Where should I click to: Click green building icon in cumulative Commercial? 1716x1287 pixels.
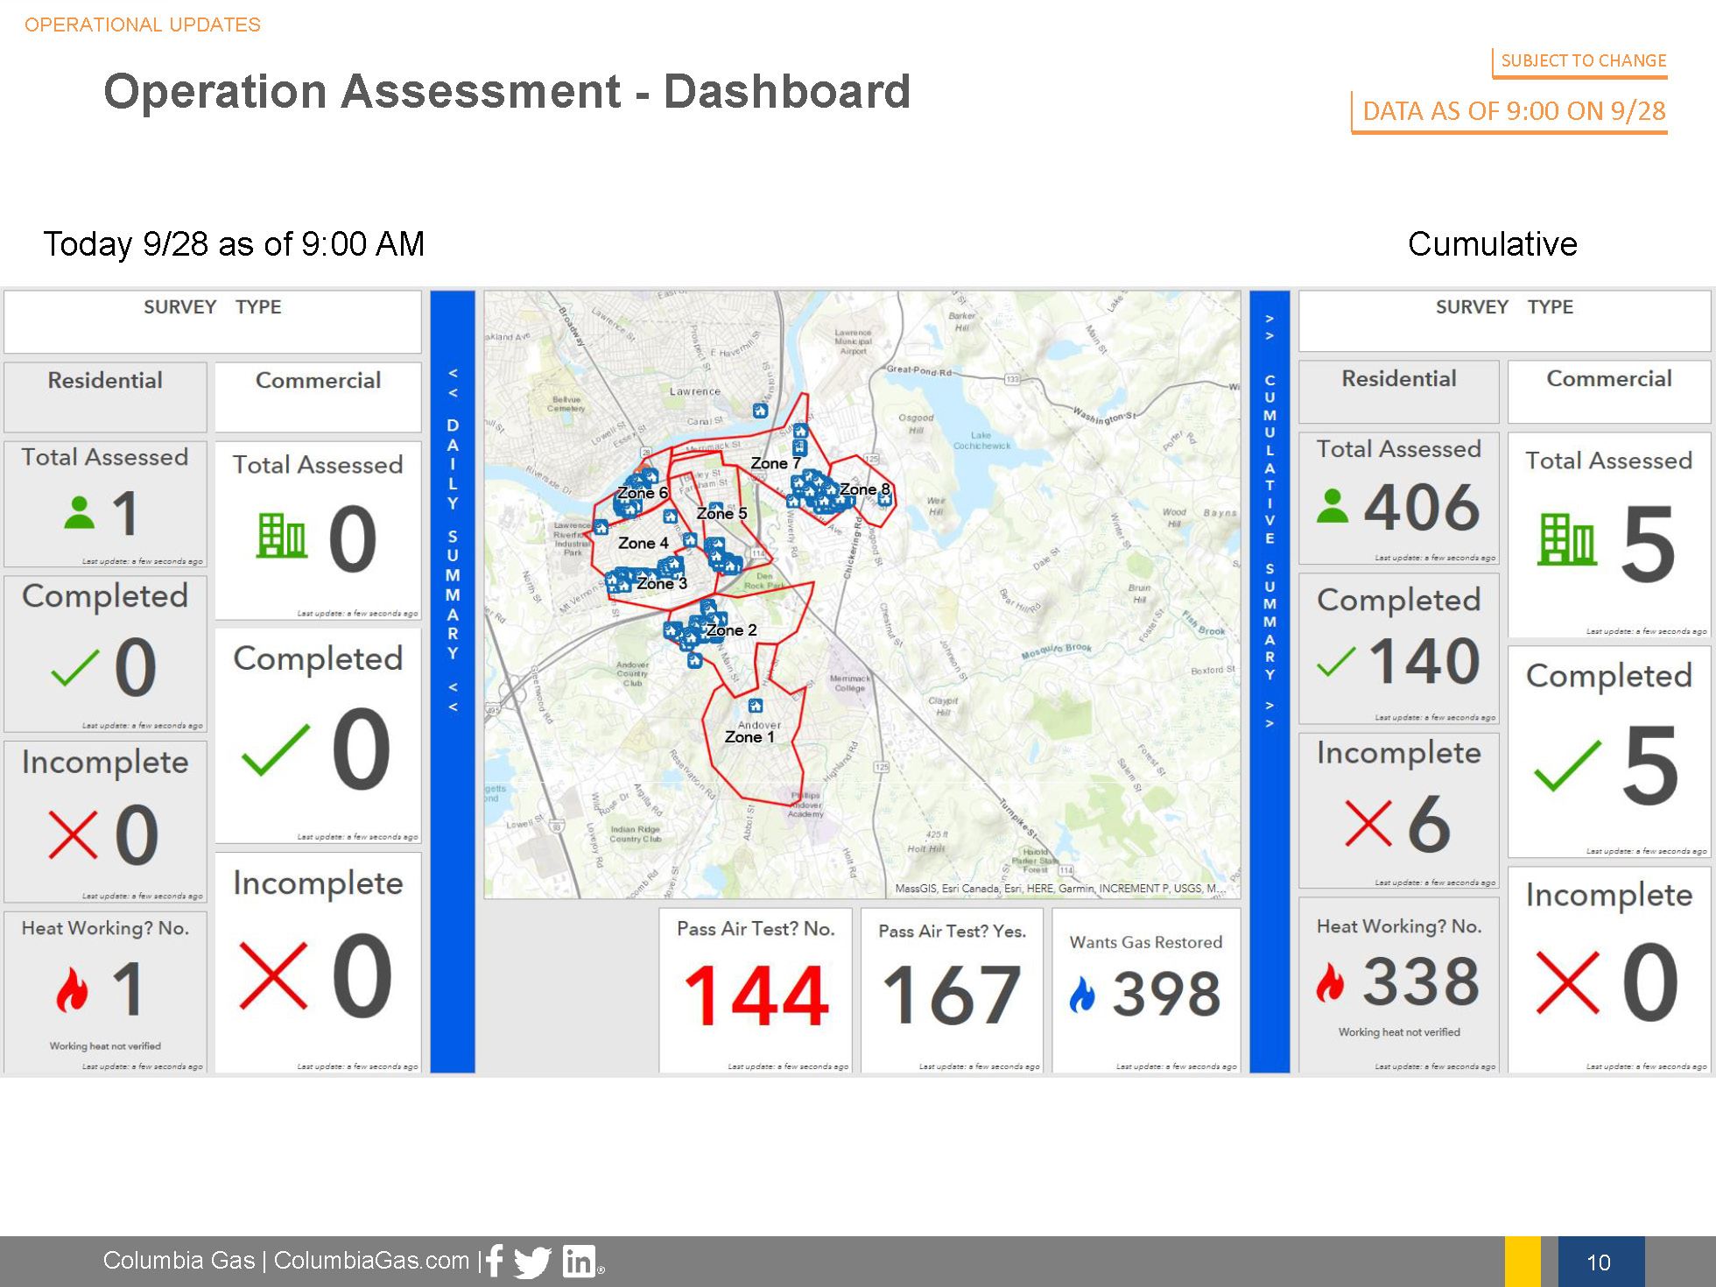point(1567,540)
